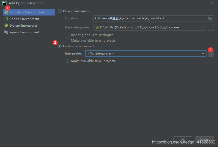Click the Virtualenv Environment python icon

(x=6, y=12)
